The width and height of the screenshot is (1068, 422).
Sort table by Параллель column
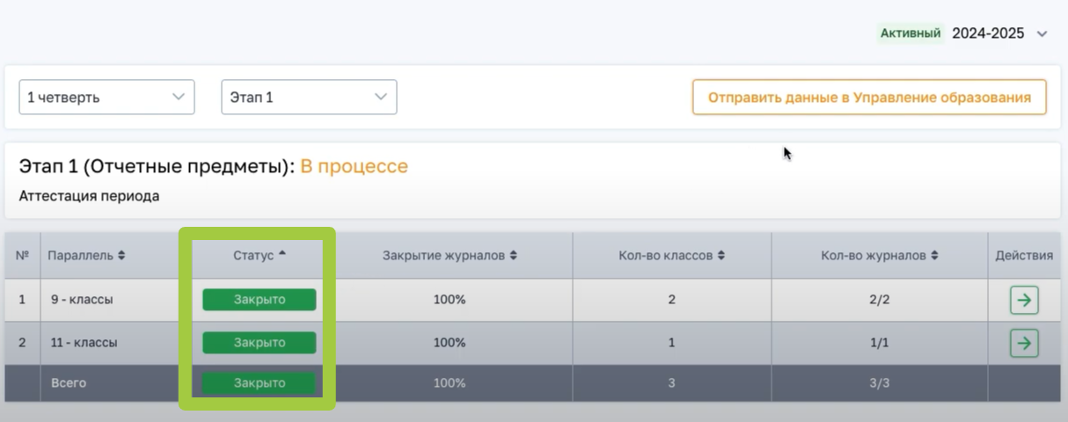86,256
